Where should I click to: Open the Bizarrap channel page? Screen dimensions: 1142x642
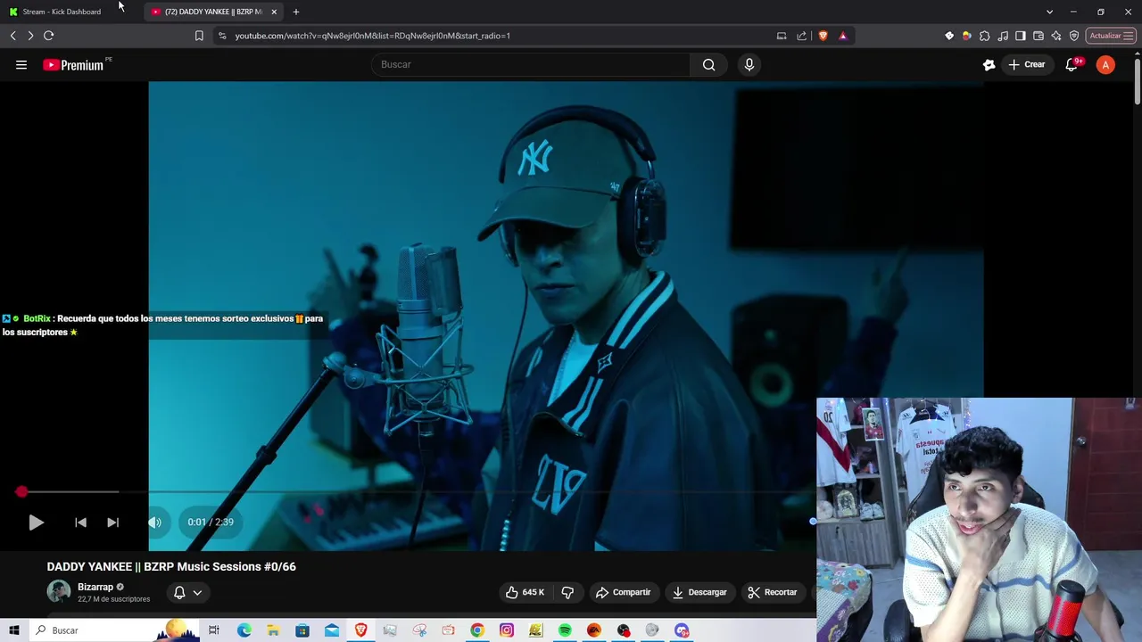pos(95,587)
